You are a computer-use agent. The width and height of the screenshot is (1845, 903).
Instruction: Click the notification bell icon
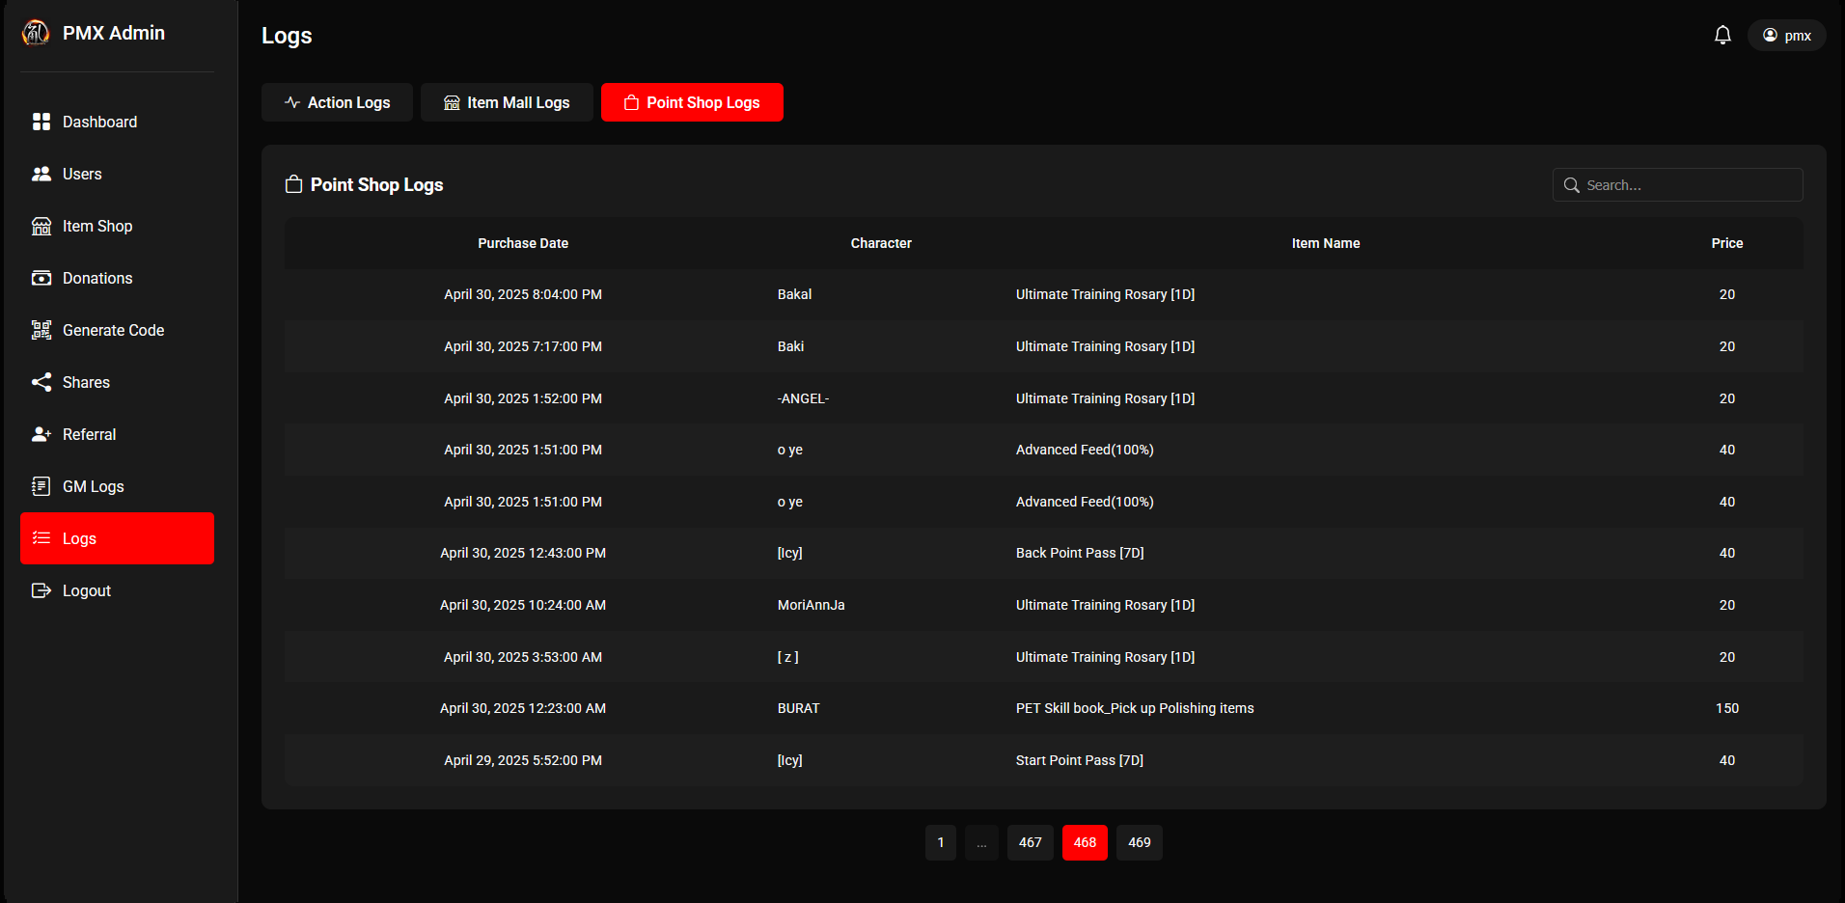tap(1722, 36)
